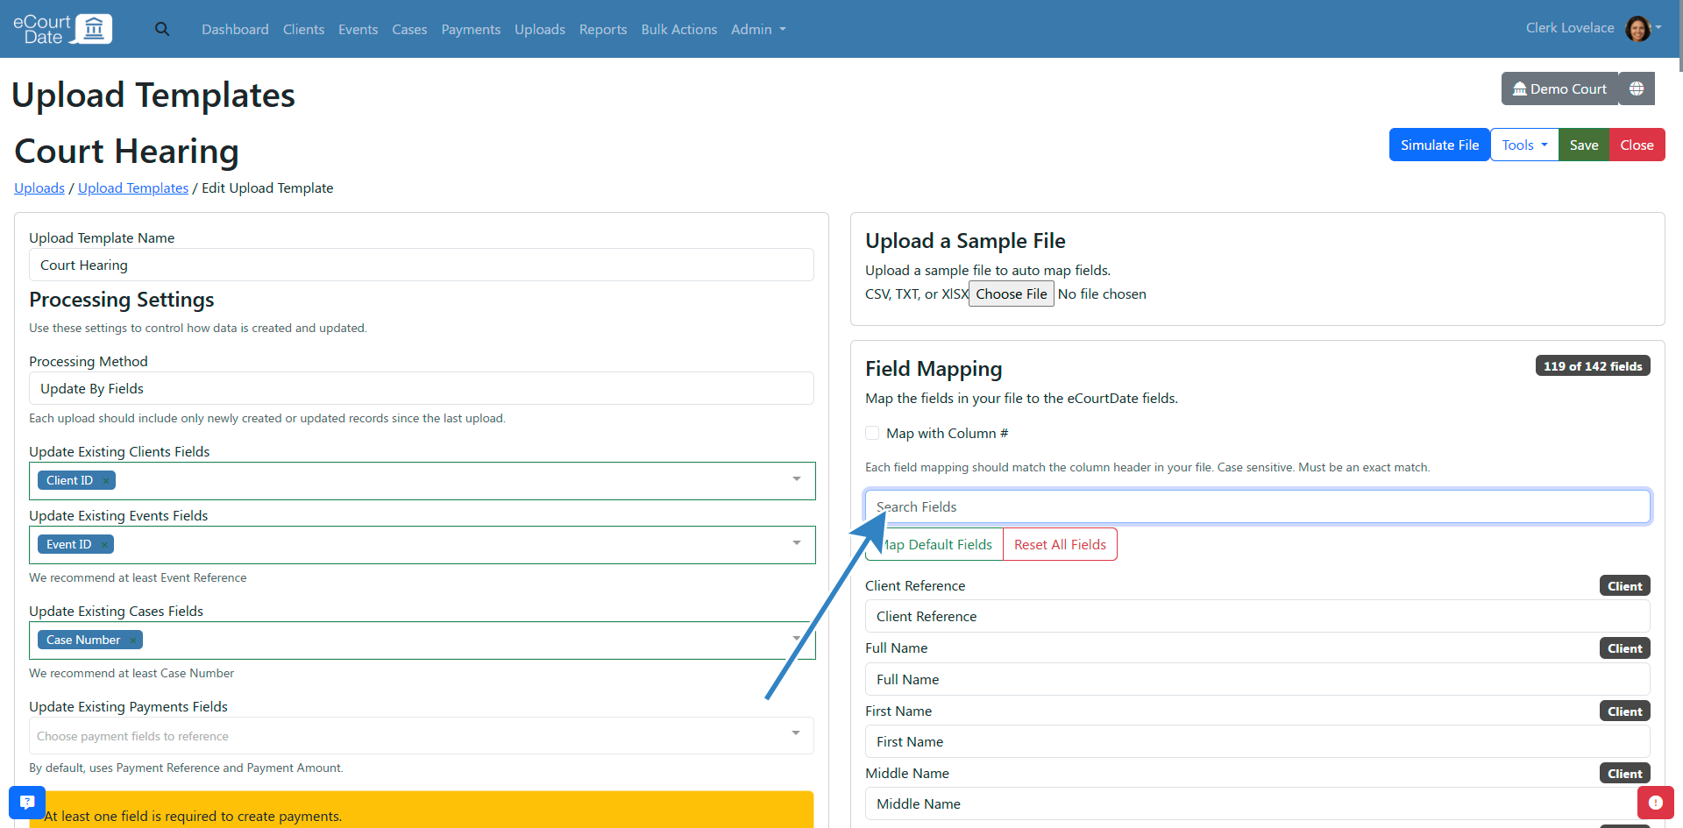Follow the Uploads breadcrumb link

[x=39, y=188]
